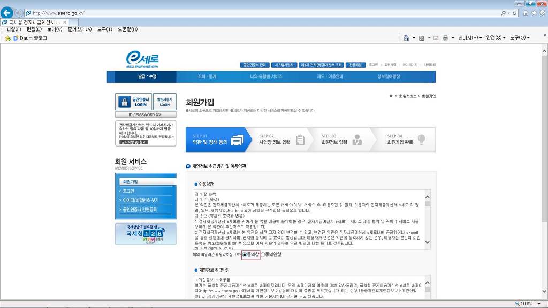Open the Daum 블로그 favorite

tap(30, 38)
